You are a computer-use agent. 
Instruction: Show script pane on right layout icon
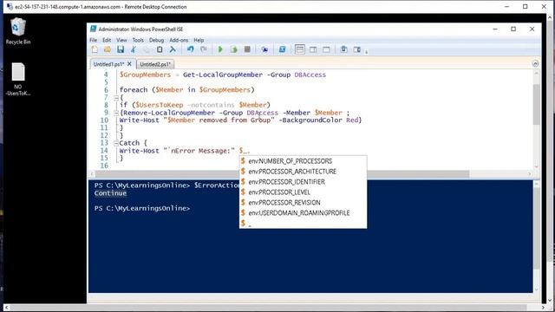coord(313,49)
